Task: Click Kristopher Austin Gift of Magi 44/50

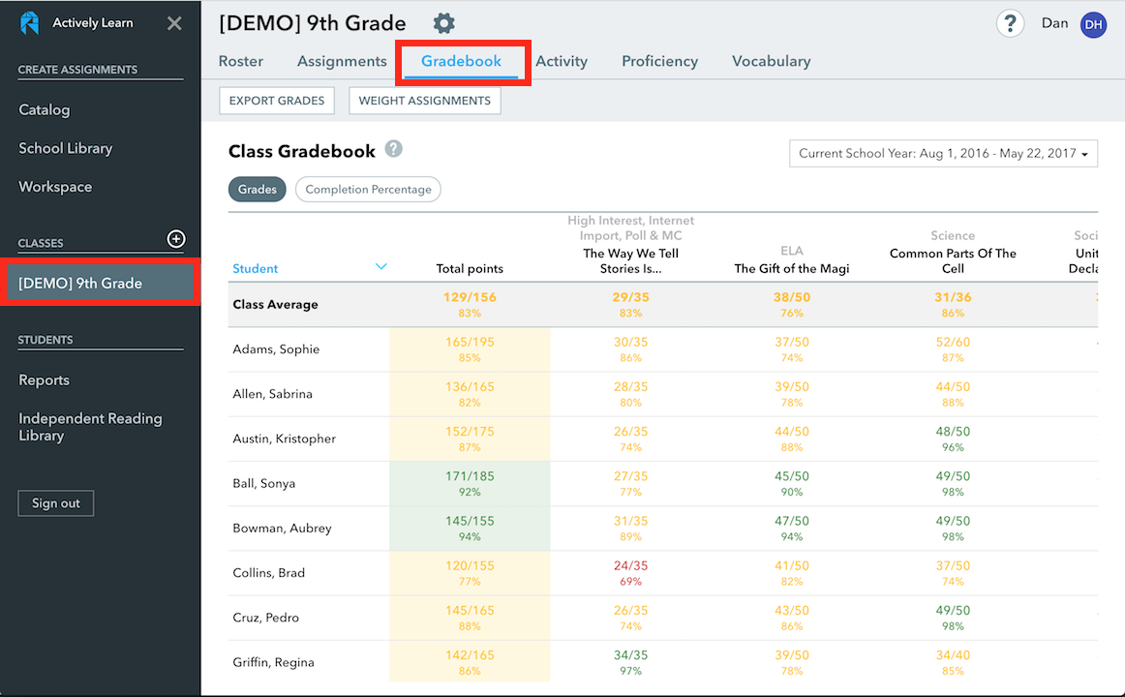Action: point(791,432)
